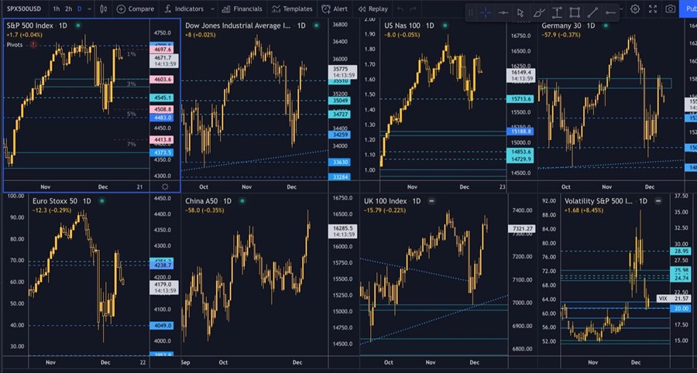Select the rectangle drawing tool

tap(575, 13)
